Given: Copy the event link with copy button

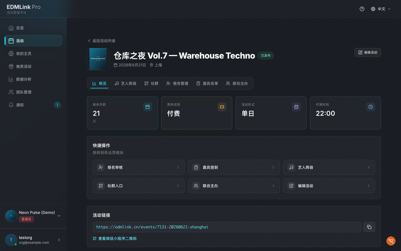Looking at the screenshot, I should 369,227.
